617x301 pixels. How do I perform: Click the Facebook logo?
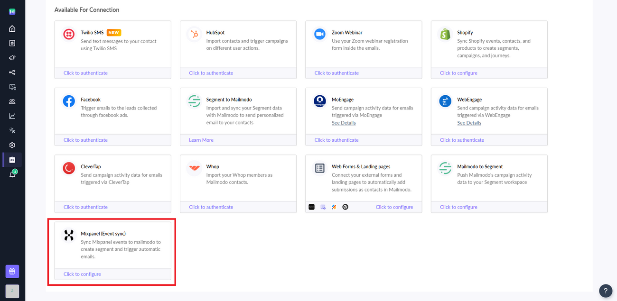click(69, 101)
